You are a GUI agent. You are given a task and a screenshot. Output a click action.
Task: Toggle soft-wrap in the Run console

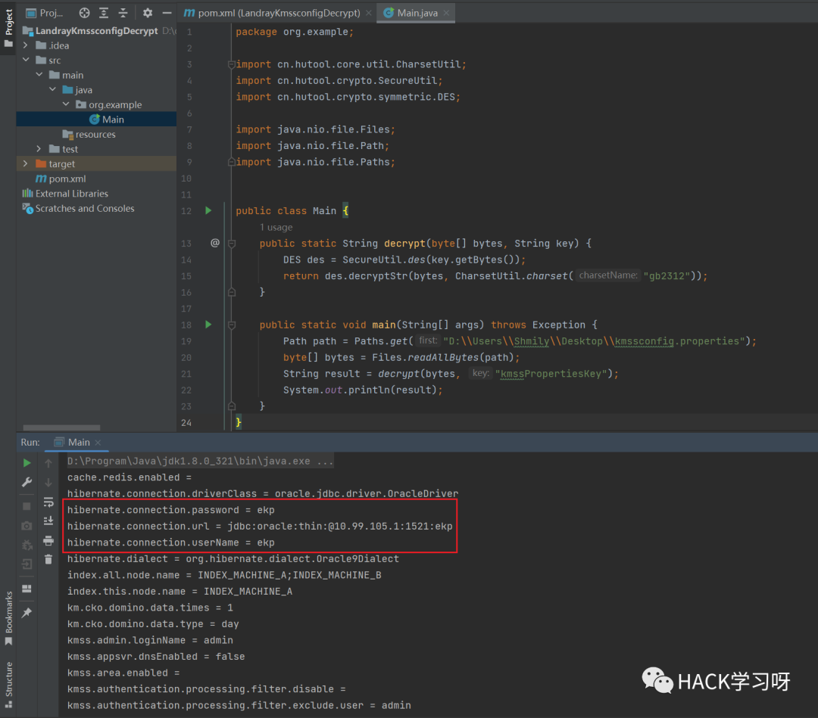(48, 502)
